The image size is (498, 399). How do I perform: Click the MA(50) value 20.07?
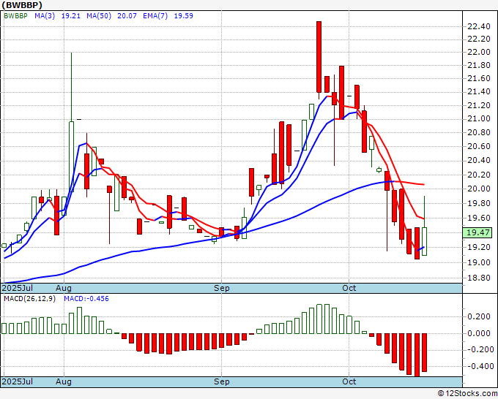[x=127, y=16]
